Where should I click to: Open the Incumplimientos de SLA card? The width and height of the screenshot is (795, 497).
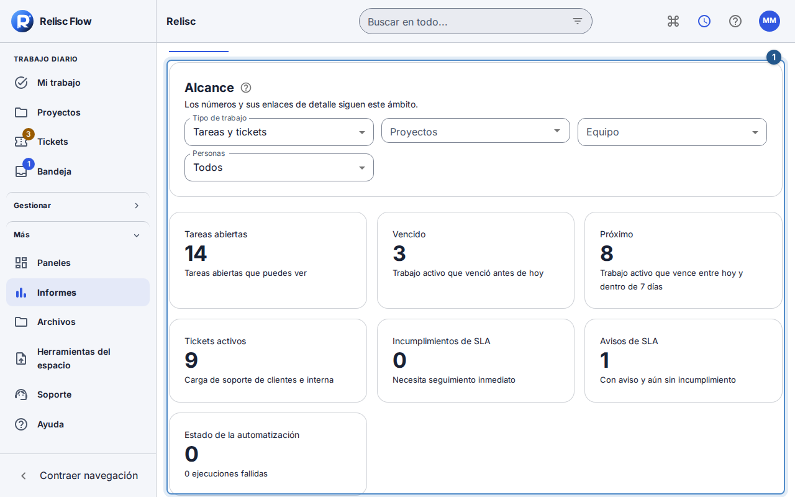(476, 361)
